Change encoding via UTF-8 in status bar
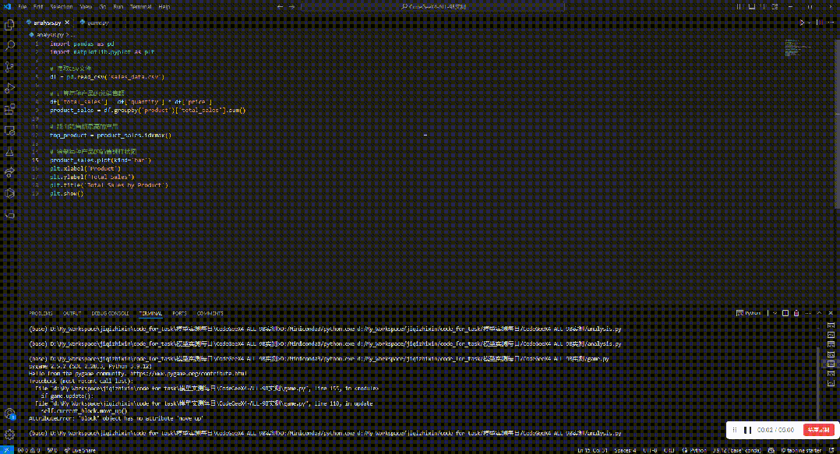 pos(650,450)
